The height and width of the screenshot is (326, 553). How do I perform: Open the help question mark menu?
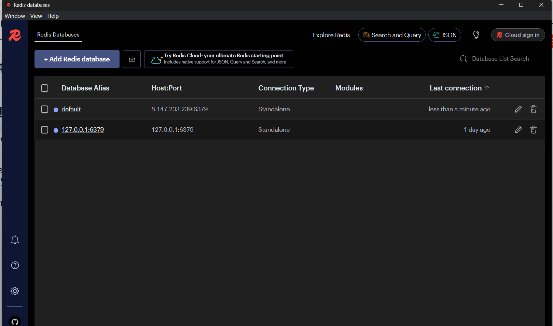click(x=15, y=265)
